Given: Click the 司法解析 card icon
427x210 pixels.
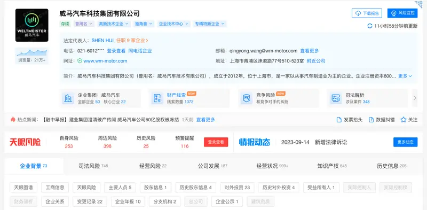Looking at the screenshot, I should pyautogui.click(x=336, y=98).
